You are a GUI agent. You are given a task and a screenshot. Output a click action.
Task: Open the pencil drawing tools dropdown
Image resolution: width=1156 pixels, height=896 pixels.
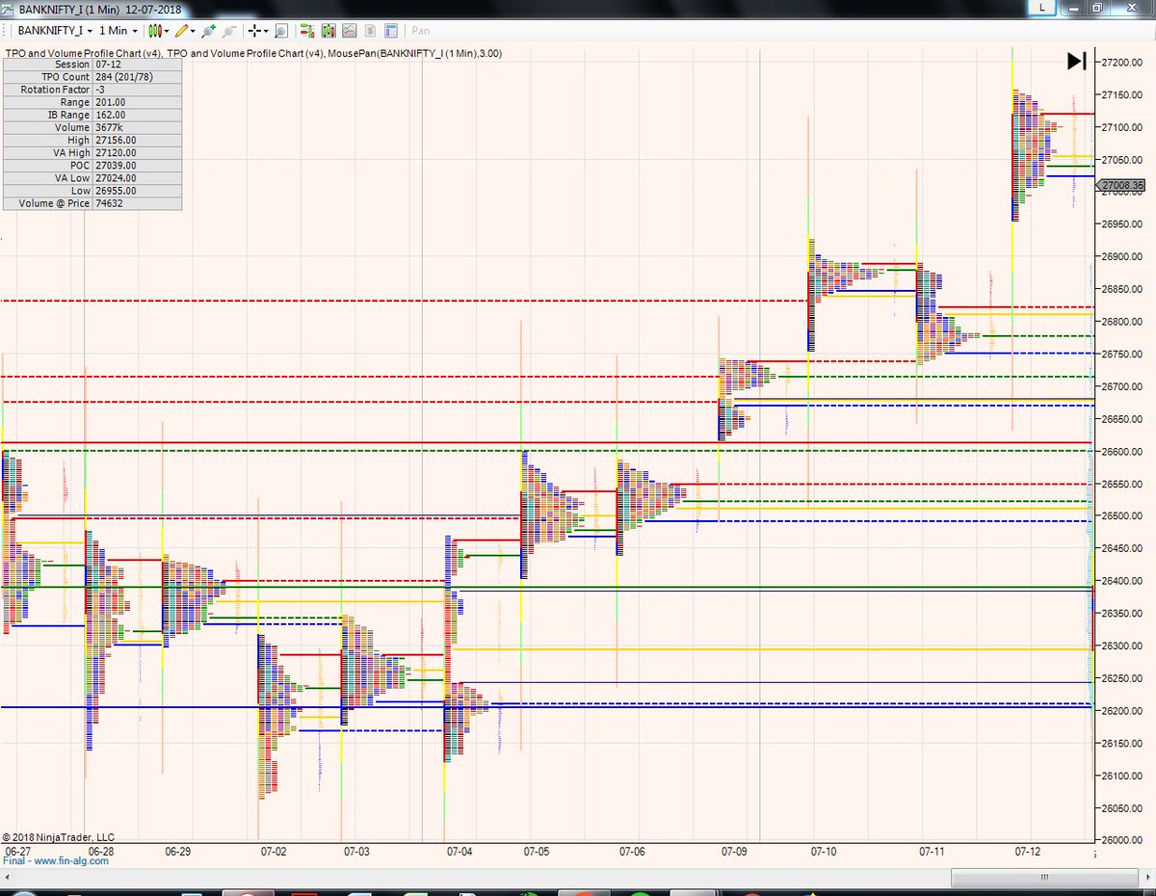(x=185, y=31)
